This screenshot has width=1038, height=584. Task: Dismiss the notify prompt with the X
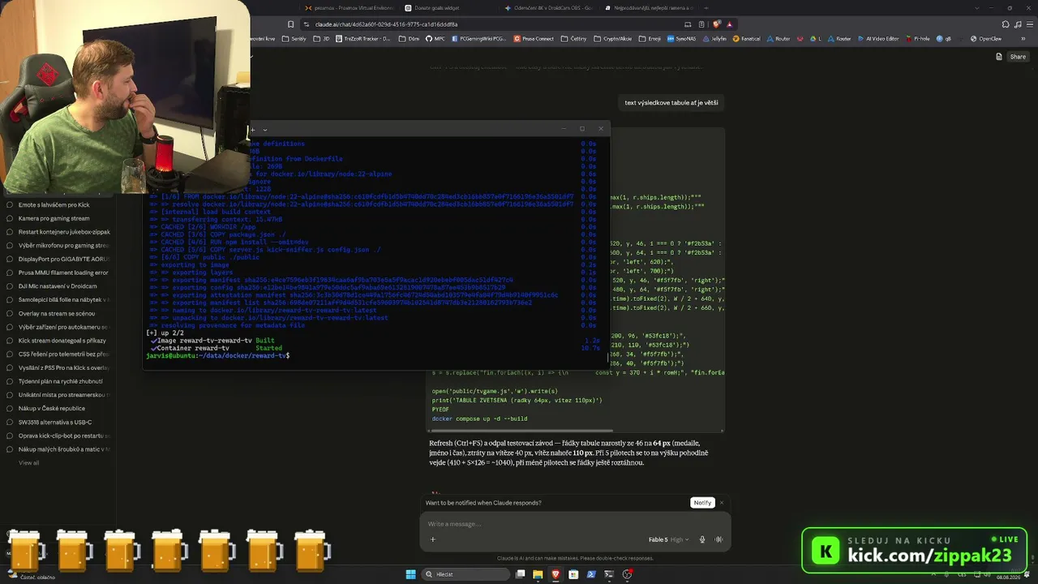pos(721,503)
